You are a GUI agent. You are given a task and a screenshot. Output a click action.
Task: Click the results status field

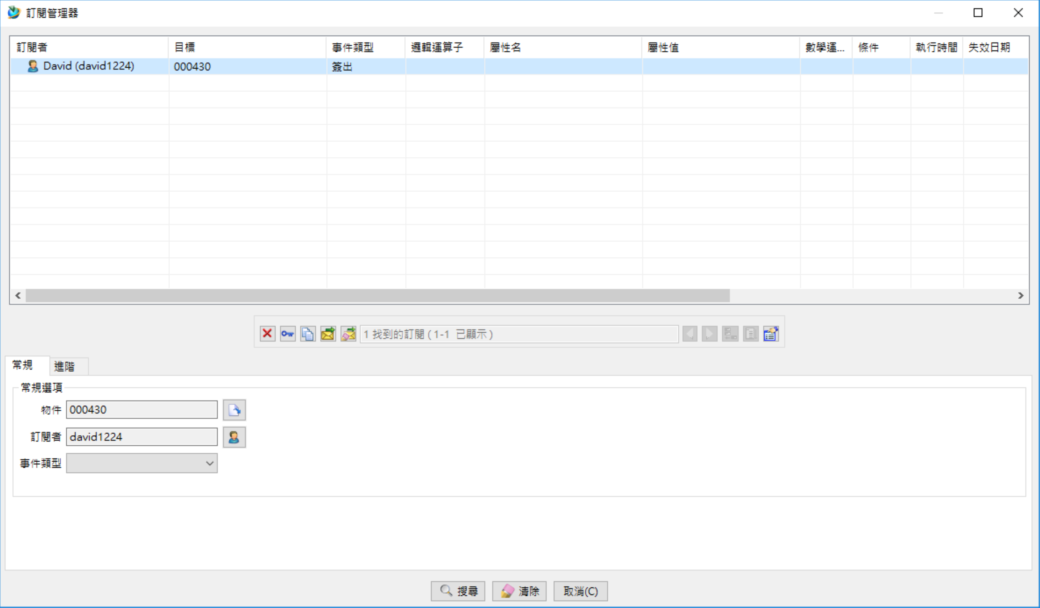pos(519,334)
